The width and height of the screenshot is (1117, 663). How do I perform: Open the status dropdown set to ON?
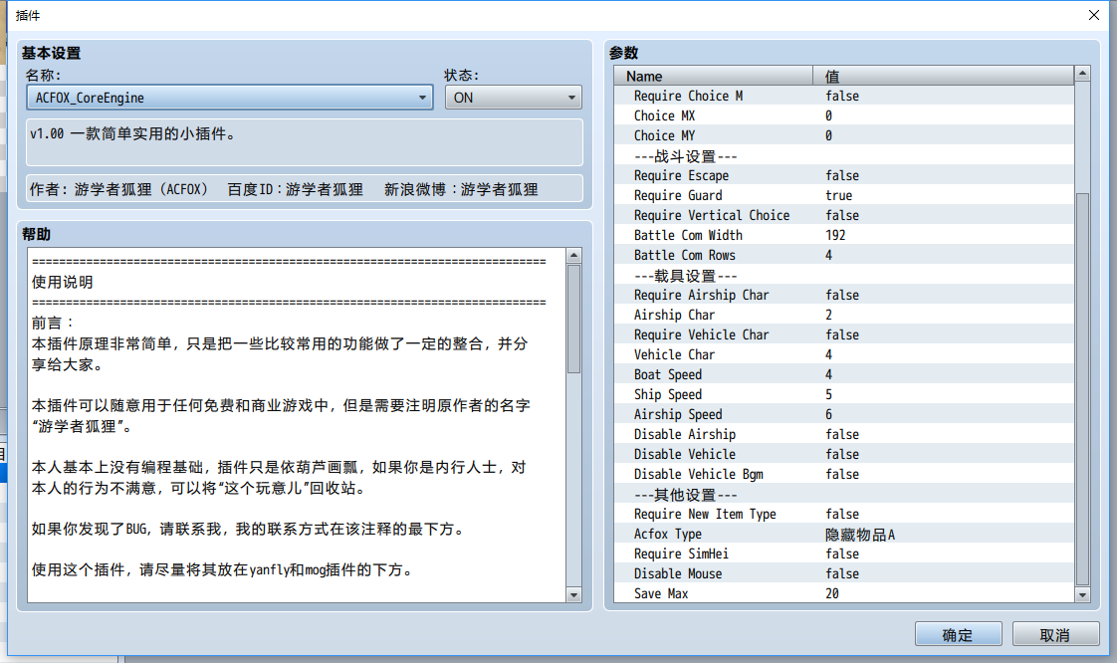[x=513, y=98]
